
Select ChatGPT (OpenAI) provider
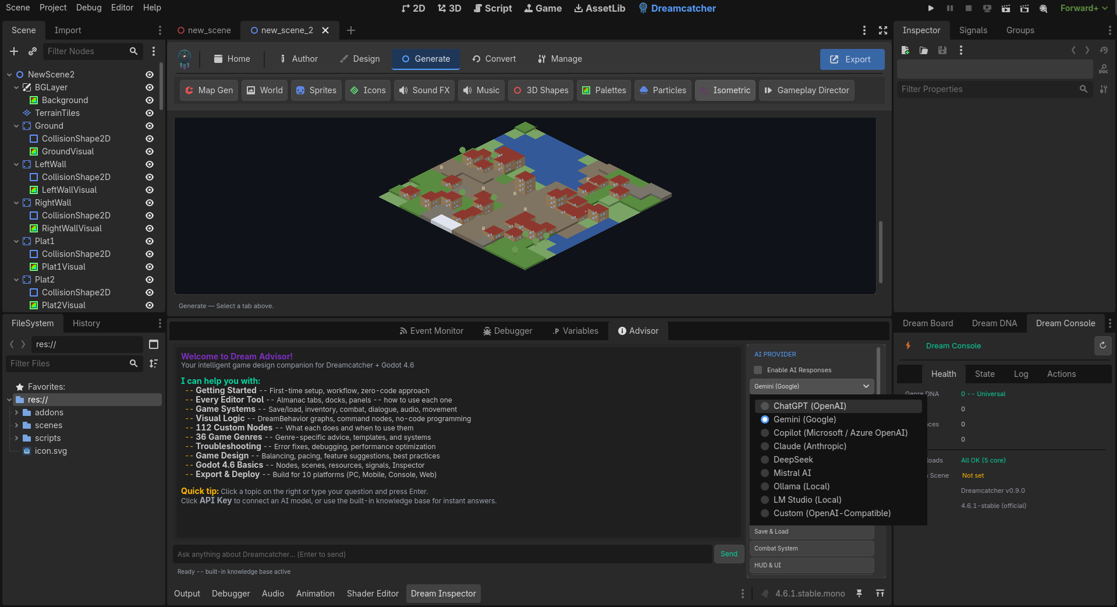[x=838, y=406]
